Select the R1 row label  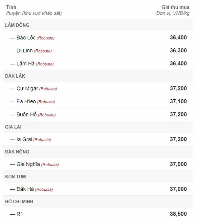[x=20, y=214]
